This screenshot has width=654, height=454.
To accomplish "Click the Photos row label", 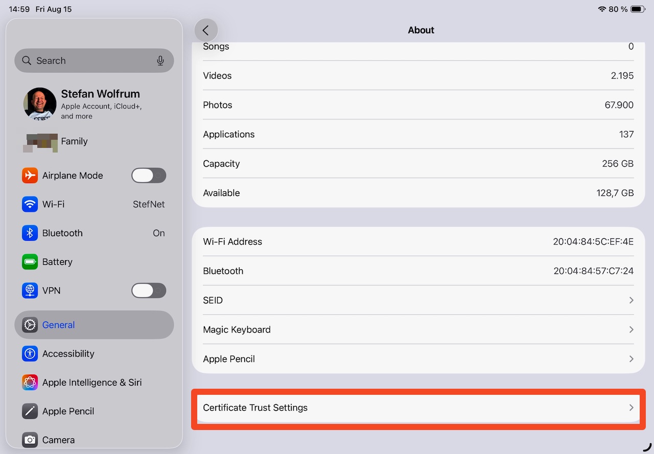I will pyautogui.click(x=218, y=105).
